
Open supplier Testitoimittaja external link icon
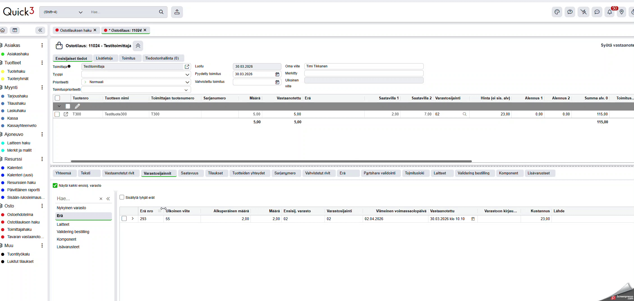187,67
